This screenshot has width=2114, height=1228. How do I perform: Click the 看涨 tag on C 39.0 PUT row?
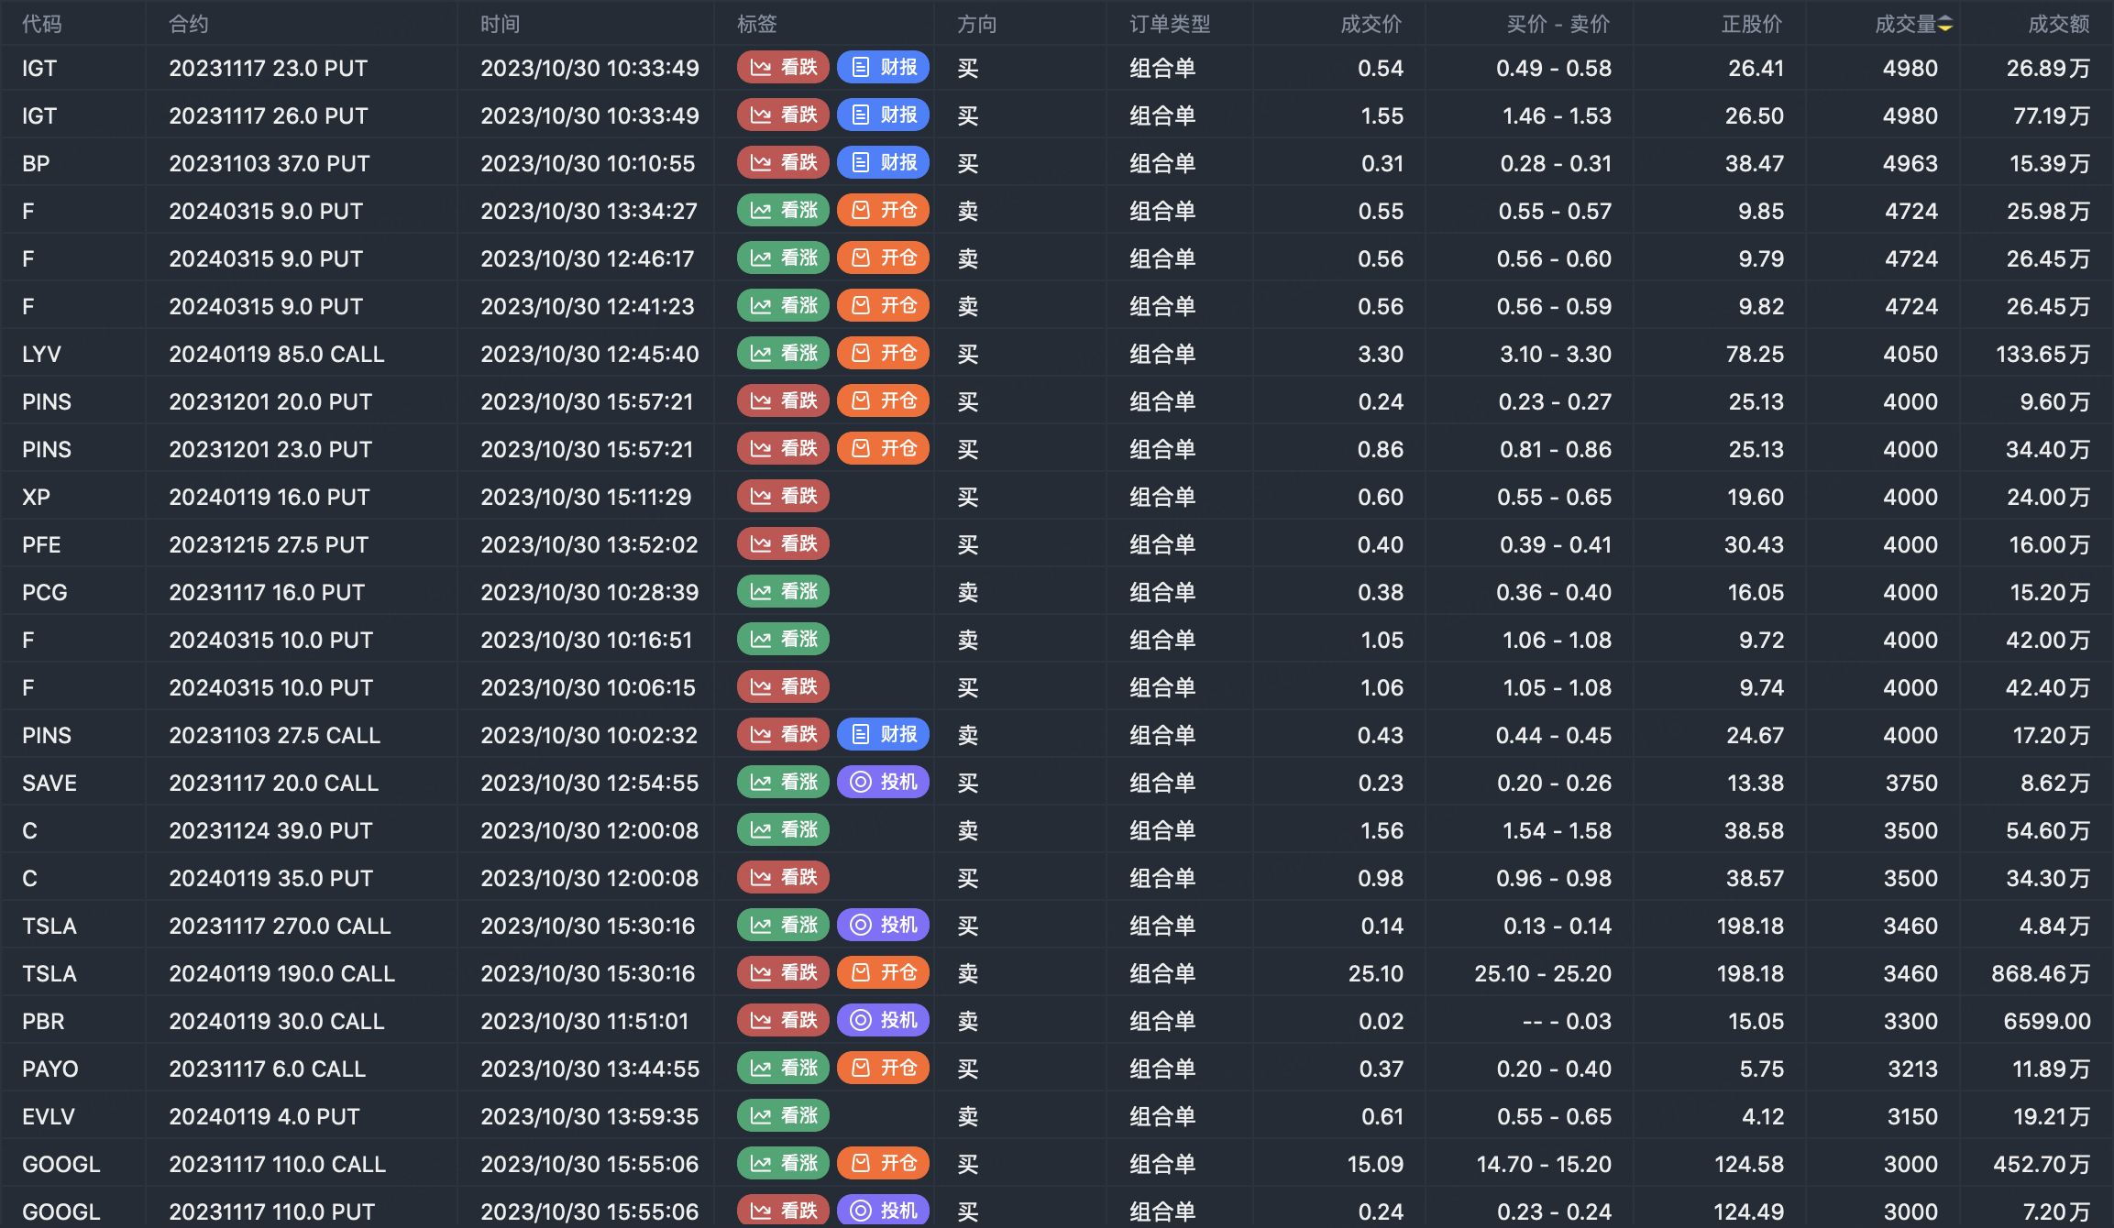point(783,829)
